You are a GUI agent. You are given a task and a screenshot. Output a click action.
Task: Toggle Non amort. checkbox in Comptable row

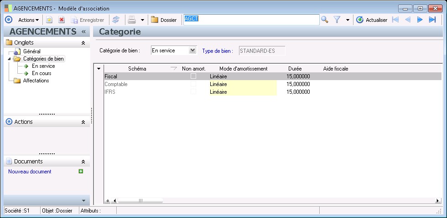click(x=193, y=84)
